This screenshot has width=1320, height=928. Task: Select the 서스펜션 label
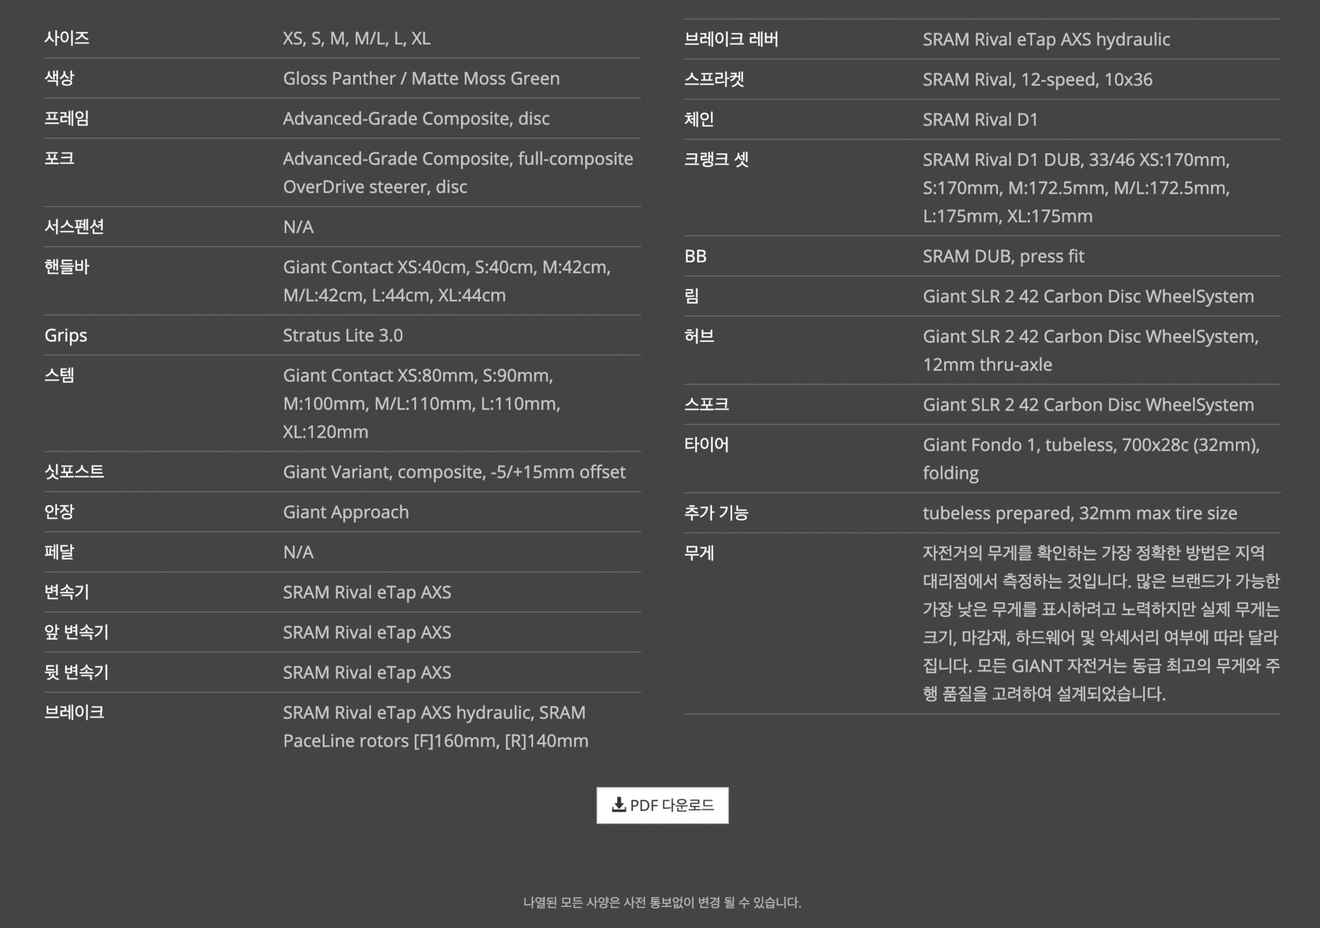(74, 226)
